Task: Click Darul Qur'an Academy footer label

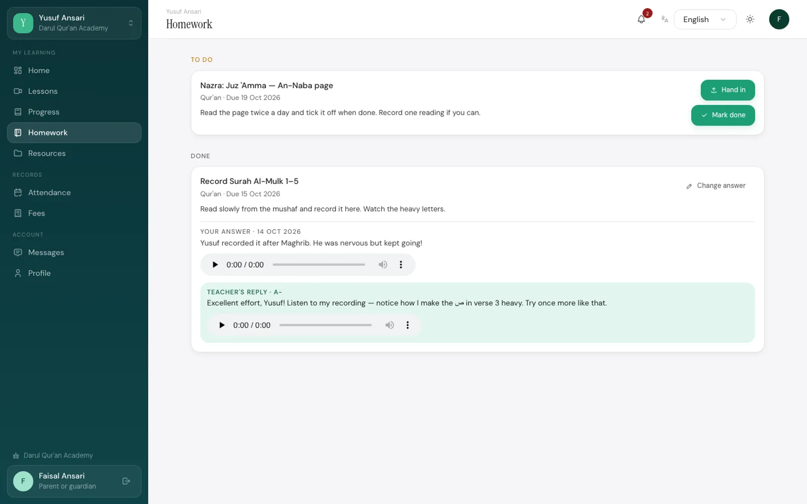Action: [59, 456]
